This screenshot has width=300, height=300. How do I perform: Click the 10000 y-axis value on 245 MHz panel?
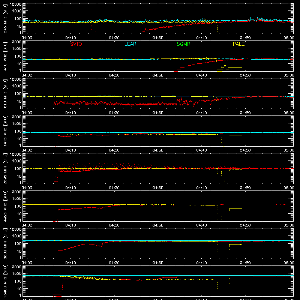[16, 4]
